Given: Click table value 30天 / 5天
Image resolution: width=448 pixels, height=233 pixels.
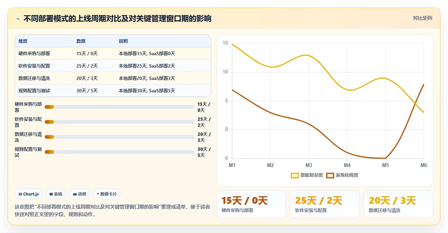Looking at the screenshot, I should coord(87,91).
